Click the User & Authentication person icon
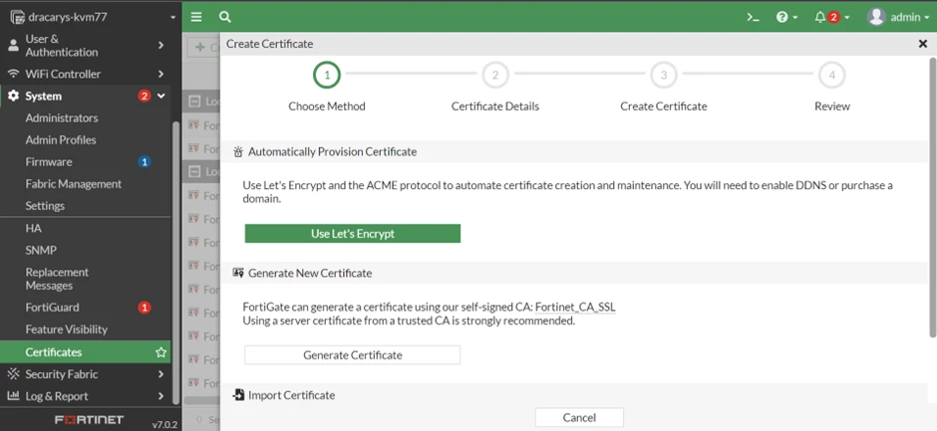Screen dimensions: 937x431 [x=13, y=46]
